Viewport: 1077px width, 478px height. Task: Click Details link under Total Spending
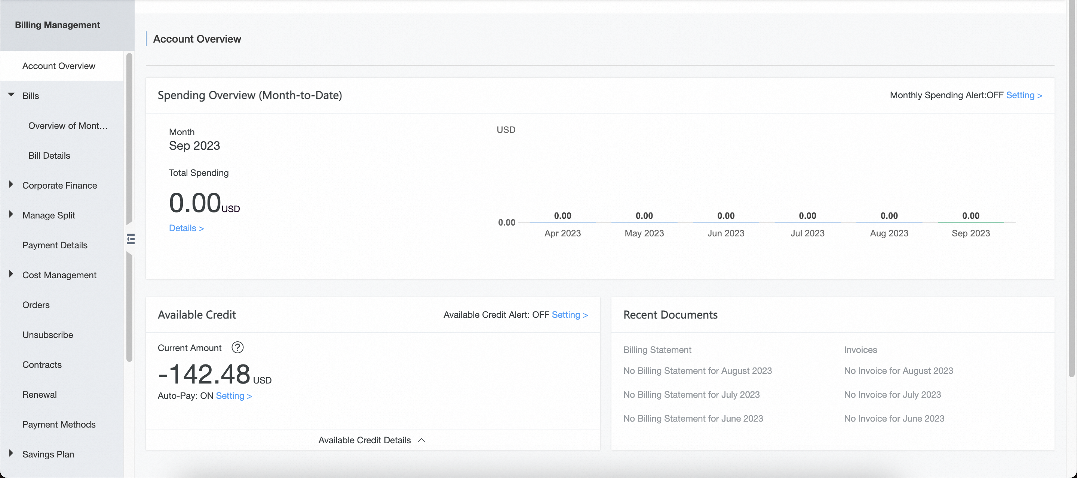(x=186, y=228)
